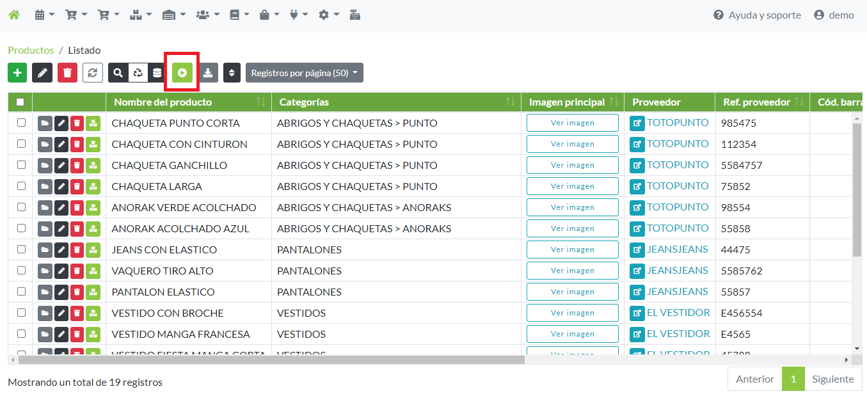
Task: Click the download export toolbar icon
Action: [x=208, y=73]
